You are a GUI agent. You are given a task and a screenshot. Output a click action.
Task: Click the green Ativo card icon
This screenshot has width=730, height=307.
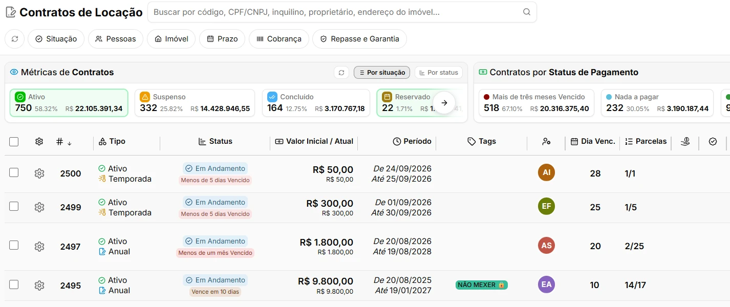tap(20, 97)
